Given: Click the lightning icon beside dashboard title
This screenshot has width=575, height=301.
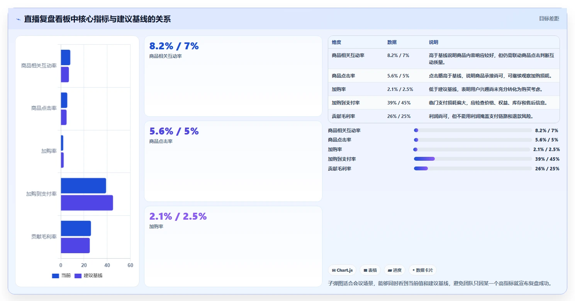Looking at the screenshot, I should [18, 19].
